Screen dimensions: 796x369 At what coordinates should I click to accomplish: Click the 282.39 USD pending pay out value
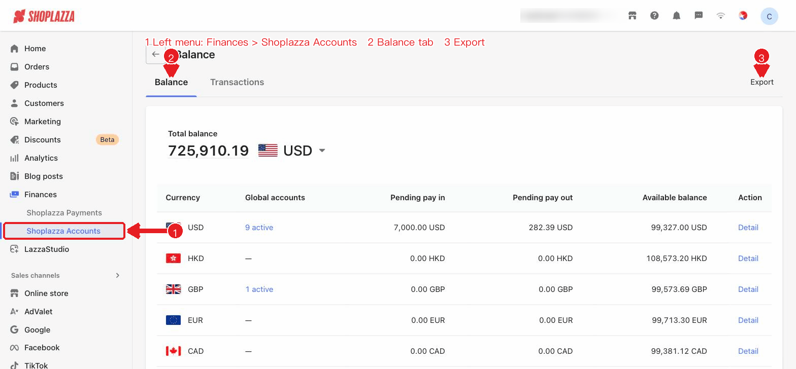coord(551,228)
